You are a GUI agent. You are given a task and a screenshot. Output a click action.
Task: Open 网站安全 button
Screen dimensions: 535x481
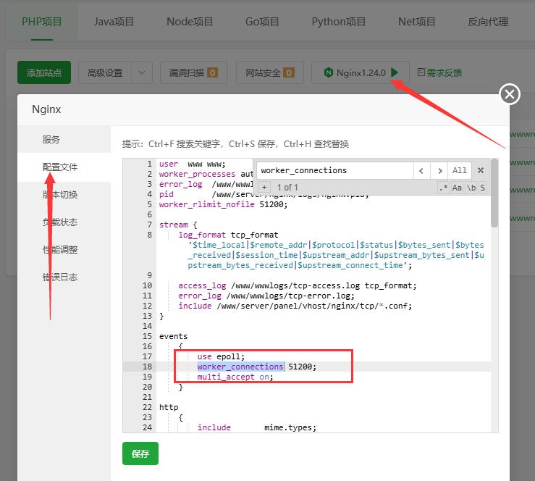tap(270, 72)
